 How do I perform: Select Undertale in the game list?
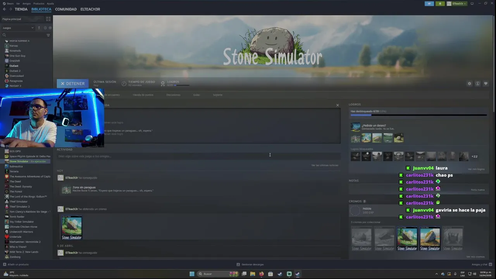(15, 237)
